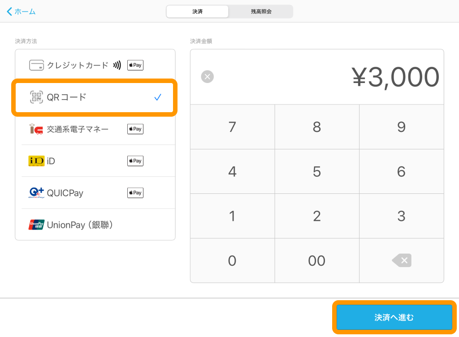This screenshot has height=337, width=459.
Task: Tap the credit card icon
Action: tap(36, 66)
